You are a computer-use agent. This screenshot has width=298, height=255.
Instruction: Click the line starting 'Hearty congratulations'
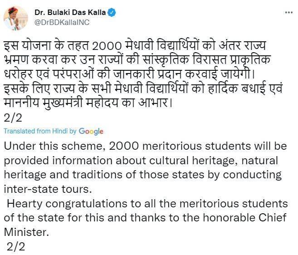point(147,204)
